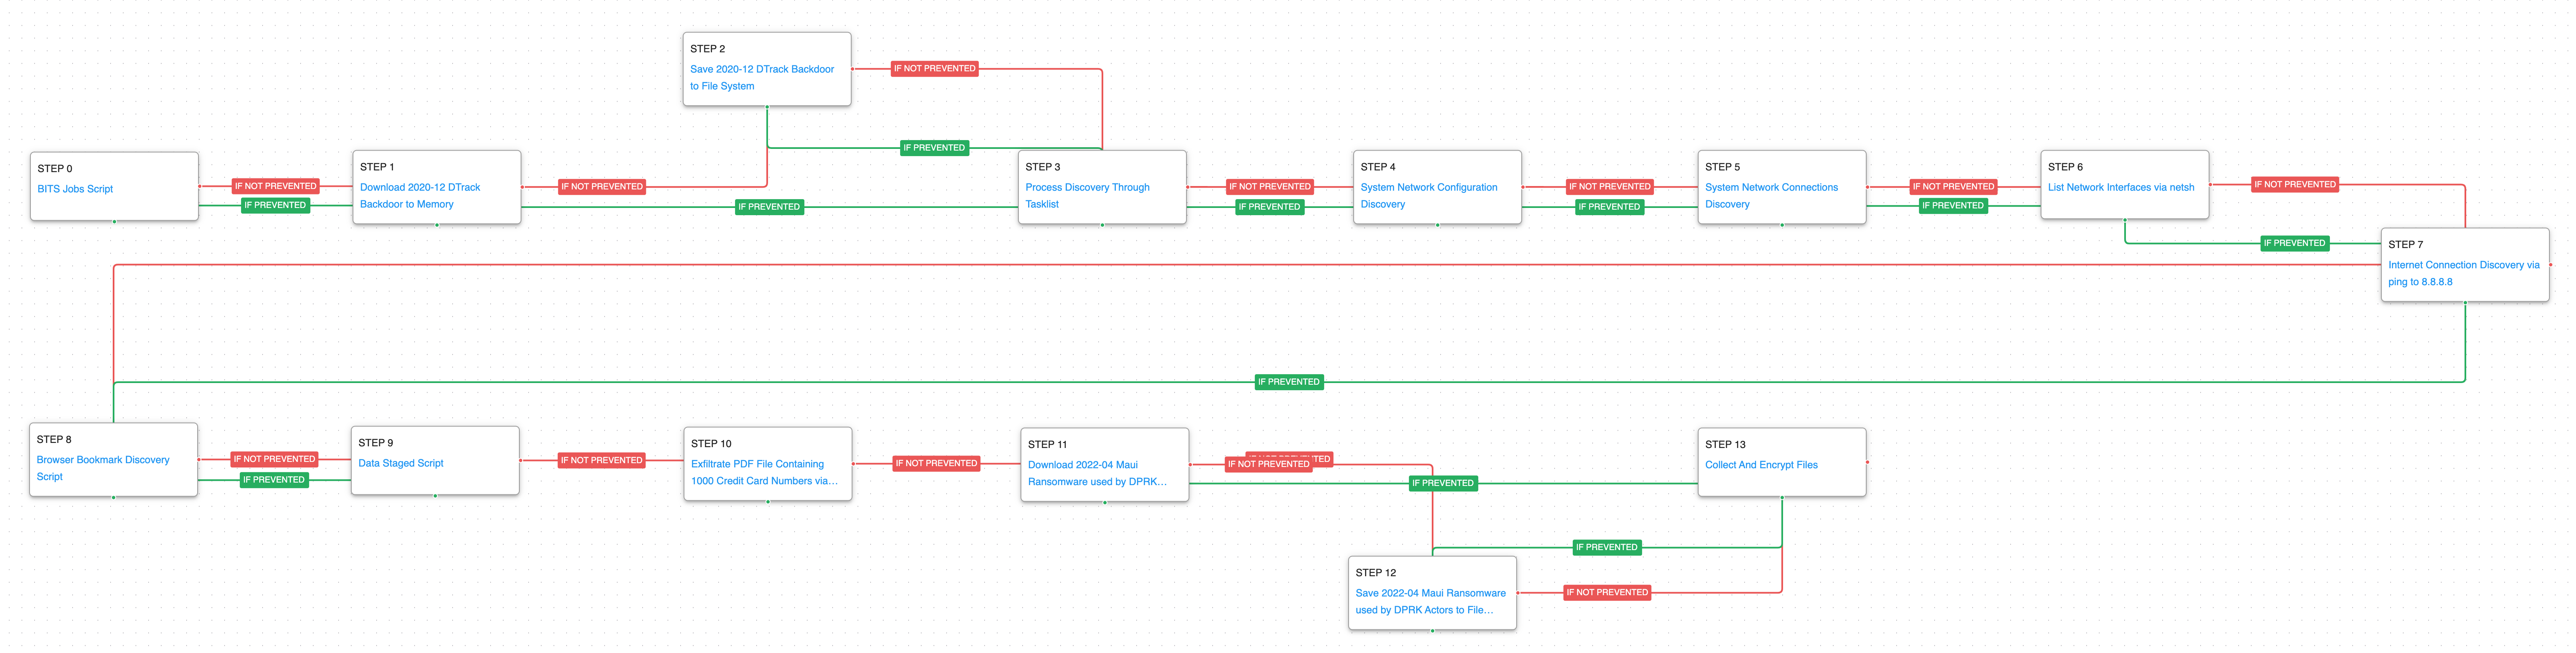
Task: Click Download 2022-04 Maui Ransomware link
Action: [x=1082, y=465]
